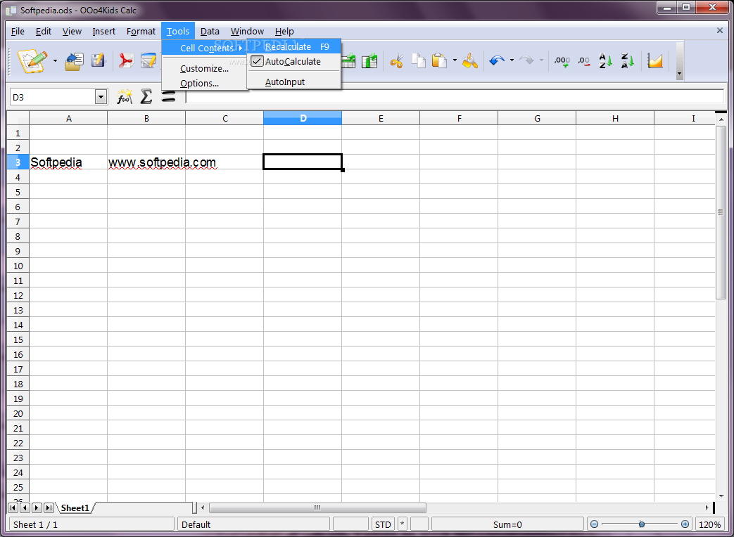Click Default page style in status bar

pyautogui.click(x=253, y=524)
